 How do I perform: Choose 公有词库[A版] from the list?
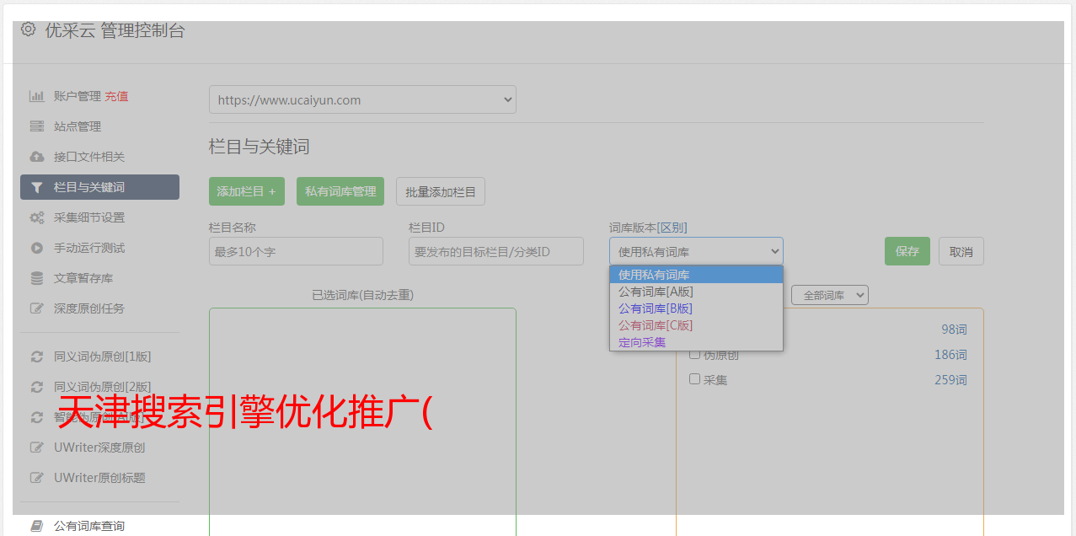656,292
